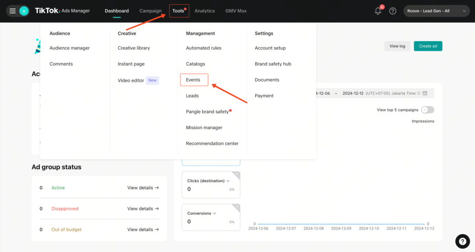This screenshot has width=475, height=252.
Task: Click the Impressions chart legend label
Action: coord(423,121)
